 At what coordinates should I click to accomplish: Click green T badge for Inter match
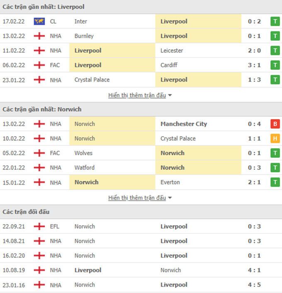tap(275, 21)
